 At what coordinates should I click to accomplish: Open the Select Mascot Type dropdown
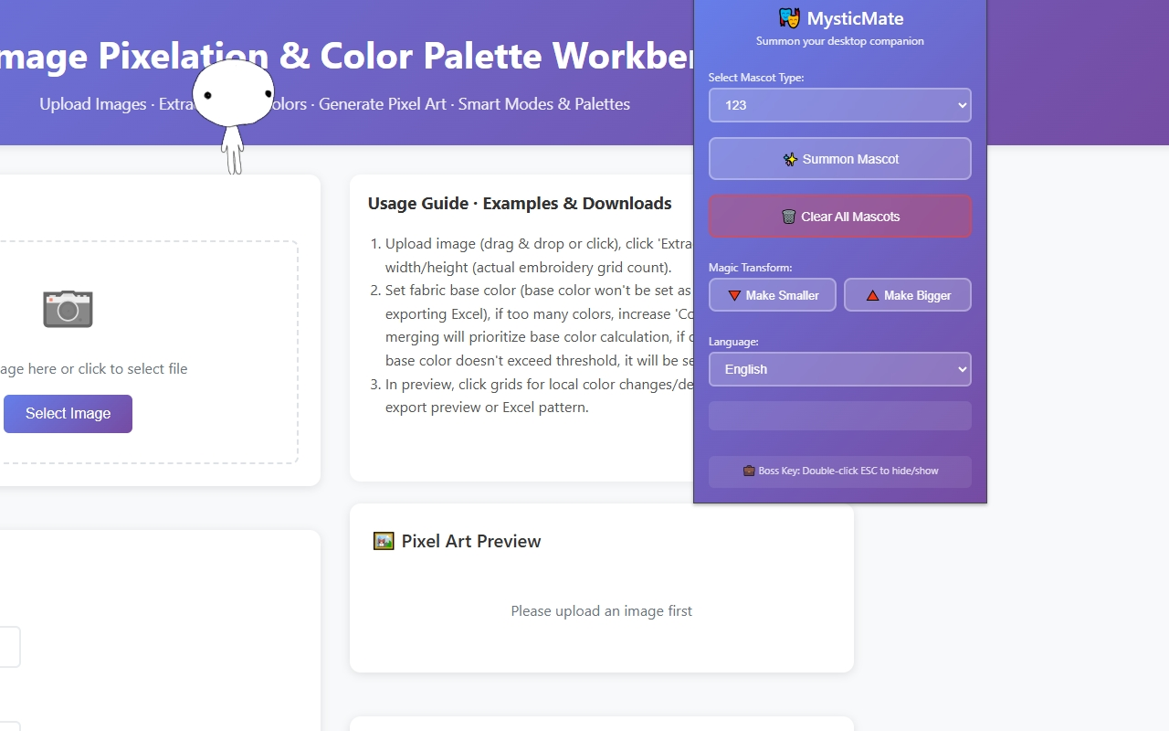click(x=840, y=105)
